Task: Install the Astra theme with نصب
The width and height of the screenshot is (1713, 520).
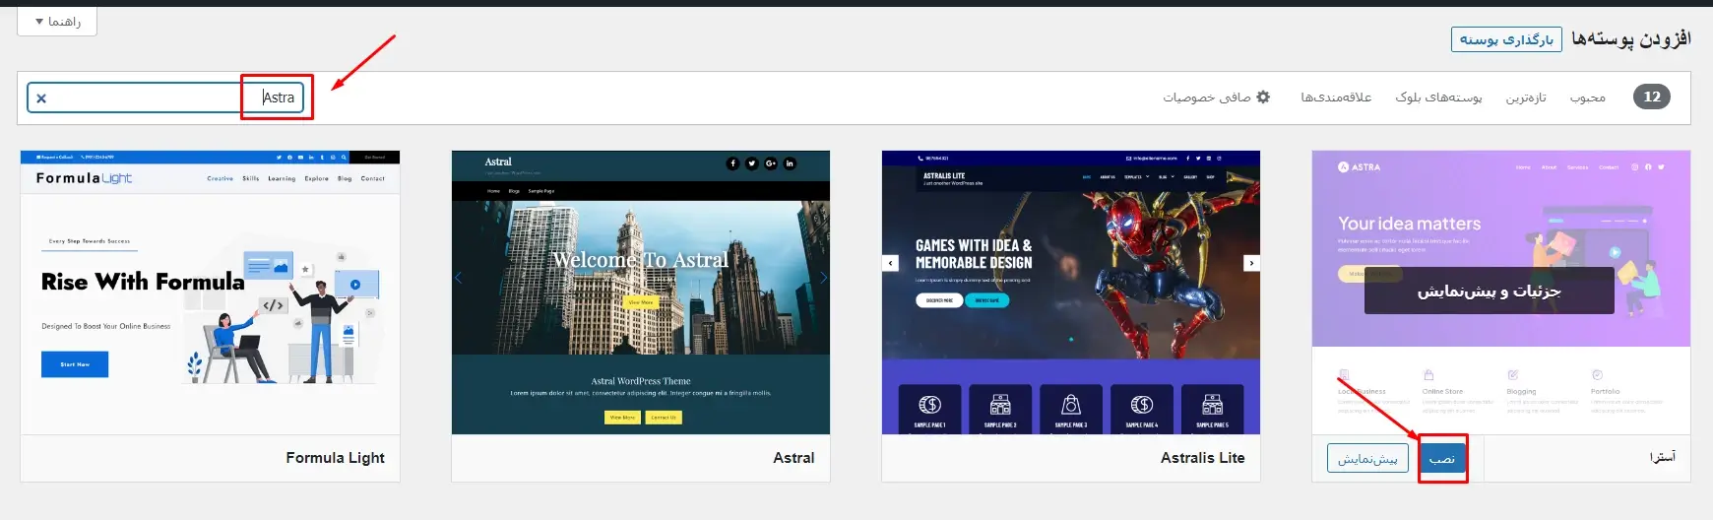Action: (x=1442, y=458)
